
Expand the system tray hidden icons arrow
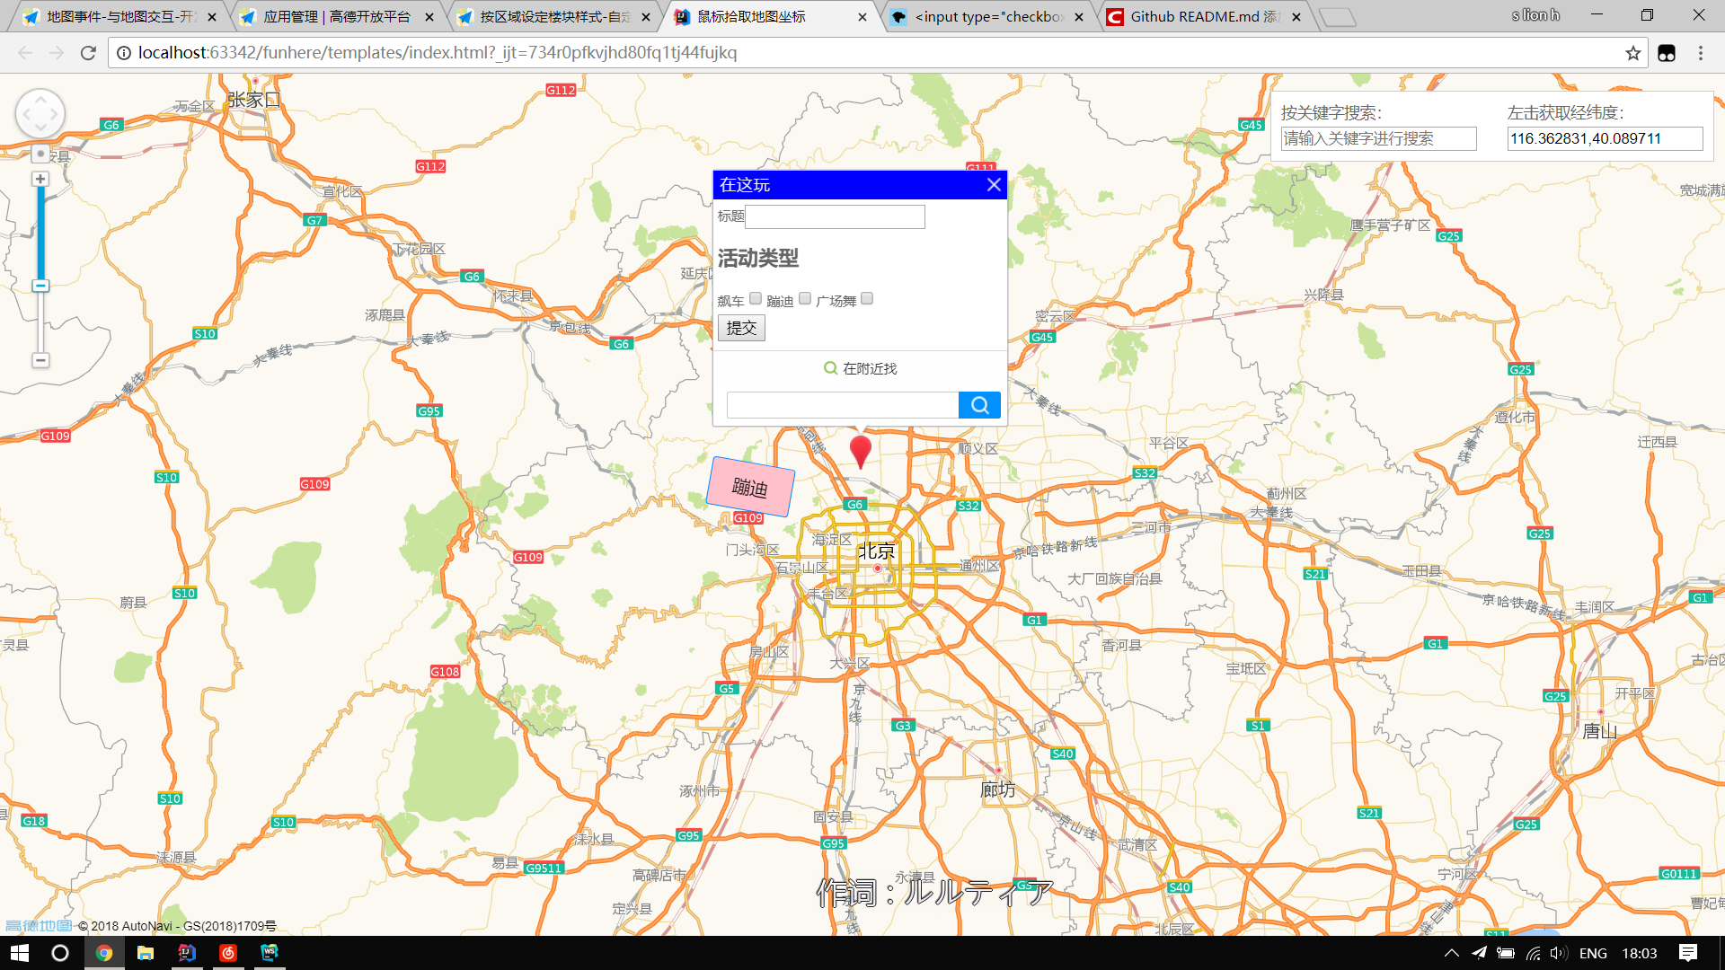[1451, 953]
